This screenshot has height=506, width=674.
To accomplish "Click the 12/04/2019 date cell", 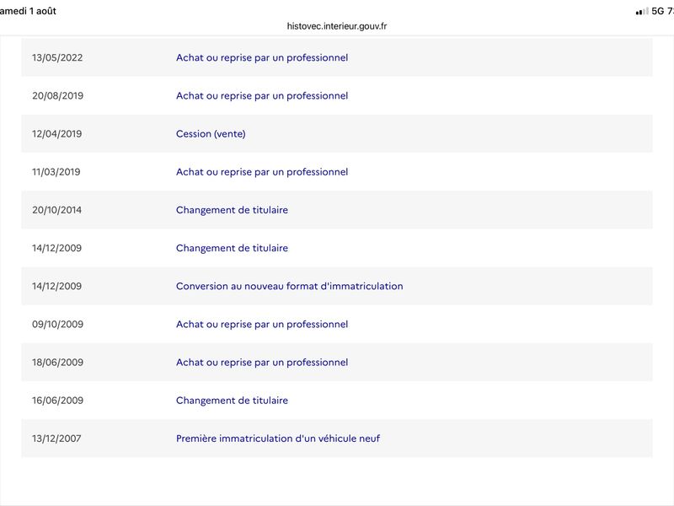I will pos(56,134).
